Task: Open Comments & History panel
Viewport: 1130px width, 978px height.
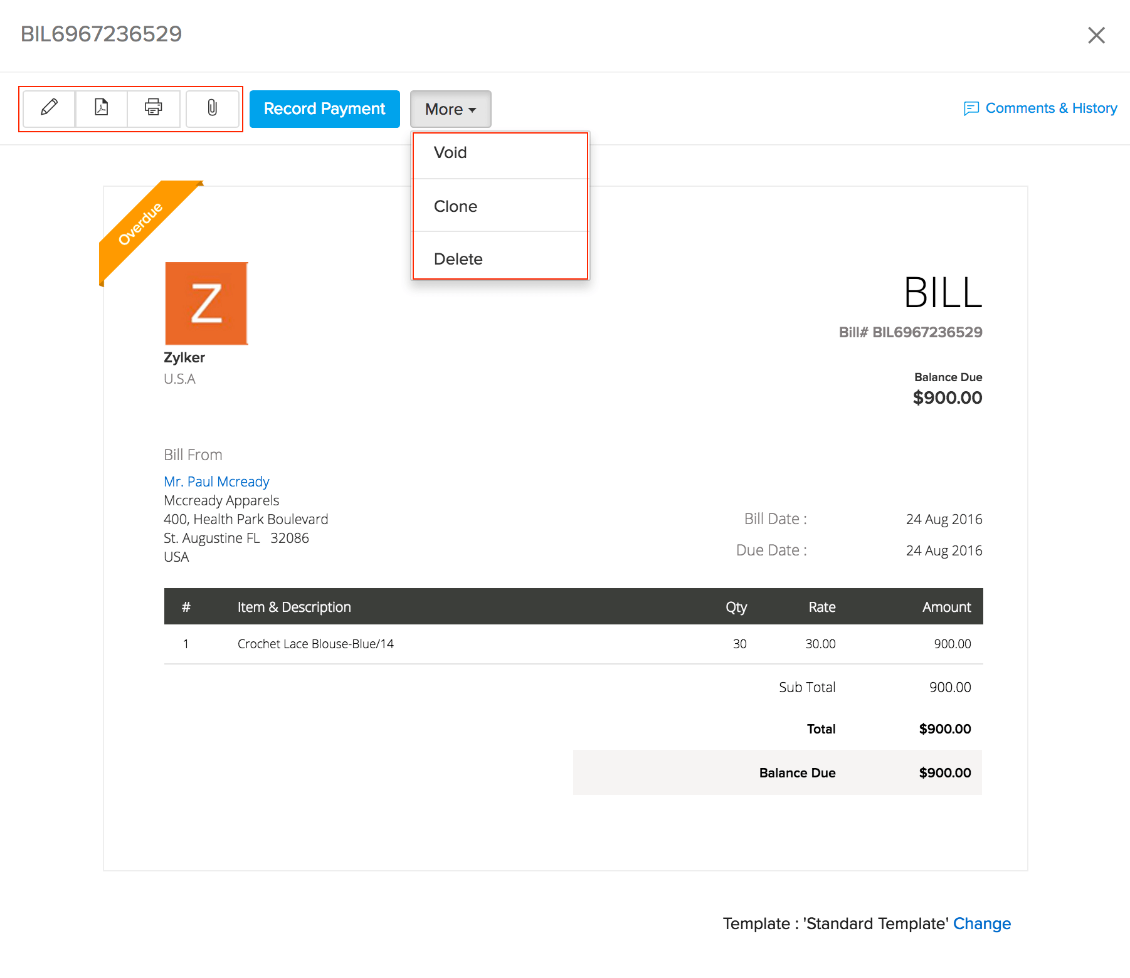Action: point(1051,108)
